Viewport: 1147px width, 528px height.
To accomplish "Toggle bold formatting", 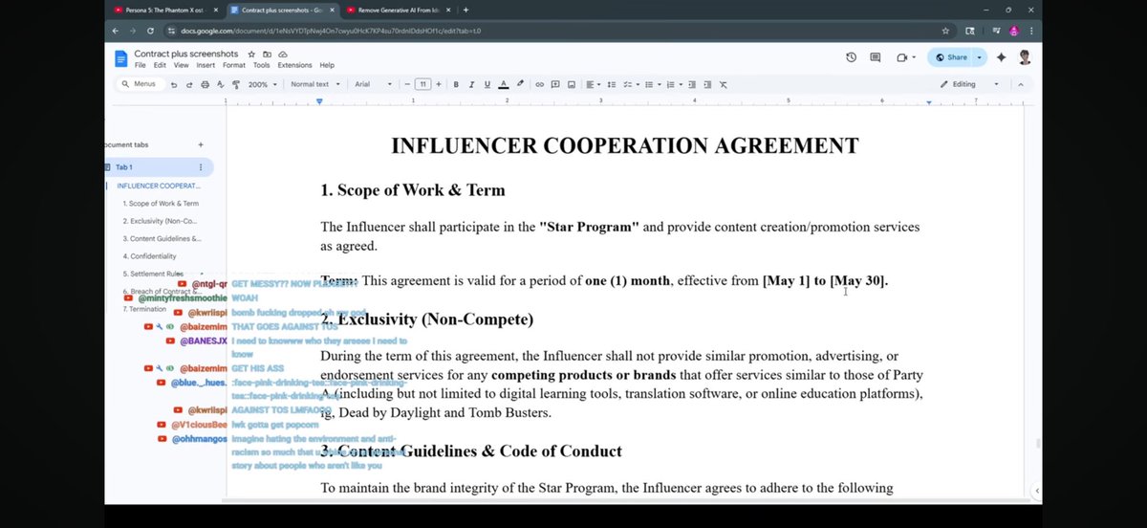I will click(x=456, y=84).
